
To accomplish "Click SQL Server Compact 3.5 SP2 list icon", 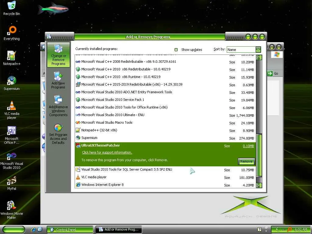I will pyautogui.click(x=78, y=169).
